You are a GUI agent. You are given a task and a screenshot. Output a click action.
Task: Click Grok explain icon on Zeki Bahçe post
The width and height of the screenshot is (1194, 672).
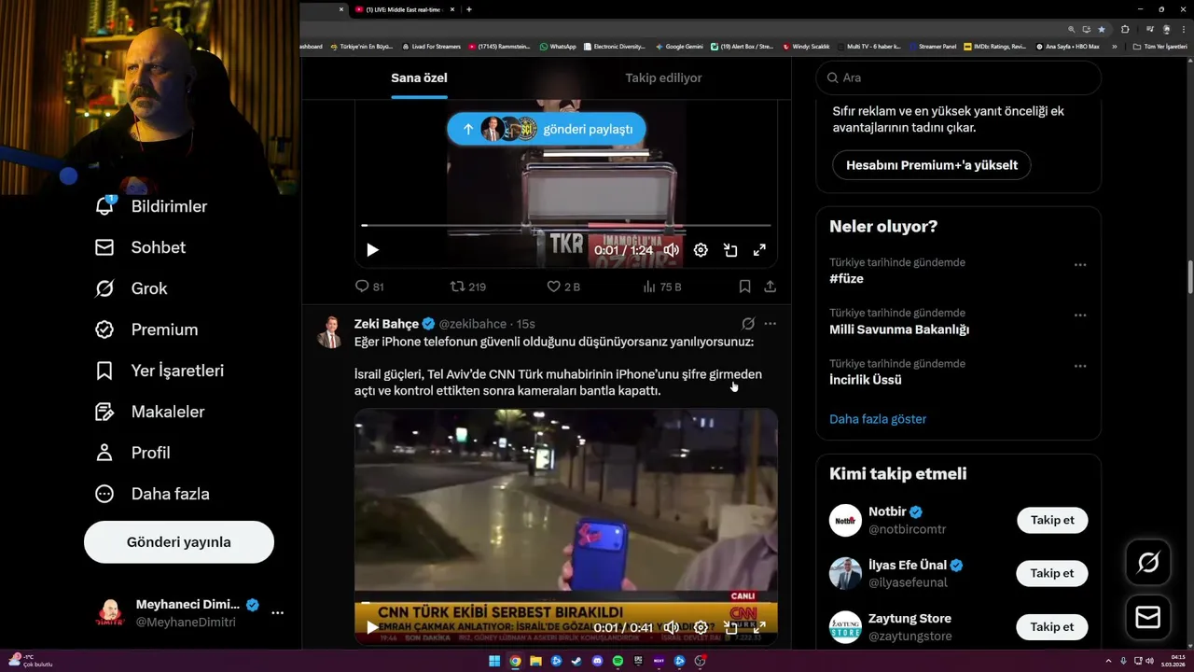tap(747, 324)
